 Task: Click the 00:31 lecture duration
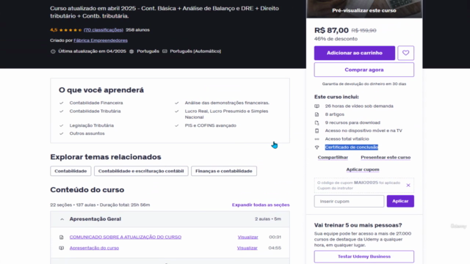coord(275,237)
